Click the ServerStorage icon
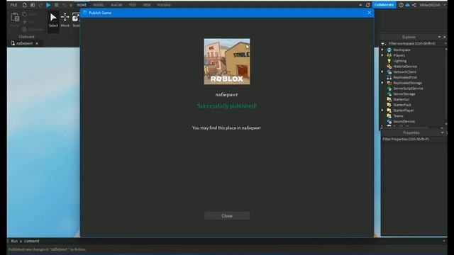The height and width of the screenshot is (255, 454). [x=389, y=93]
